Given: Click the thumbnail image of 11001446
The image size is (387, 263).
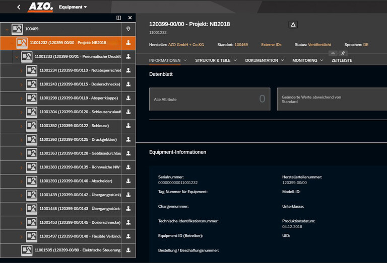Looking at the screenshot, I should pos(32,209).
